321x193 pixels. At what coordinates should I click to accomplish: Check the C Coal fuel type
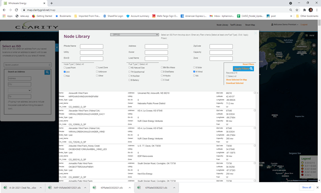pyautogui.click(x=162, y=80)
